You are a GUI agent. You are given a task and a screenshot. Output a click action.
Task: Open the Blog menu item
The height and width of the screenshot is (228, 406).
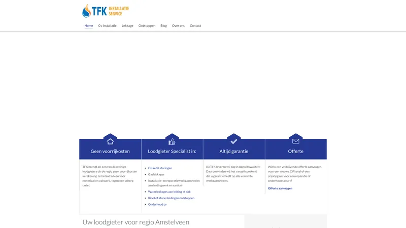click(x=163, y=26)
